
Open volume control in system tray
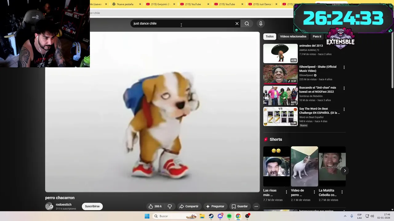tap(372, 216)
